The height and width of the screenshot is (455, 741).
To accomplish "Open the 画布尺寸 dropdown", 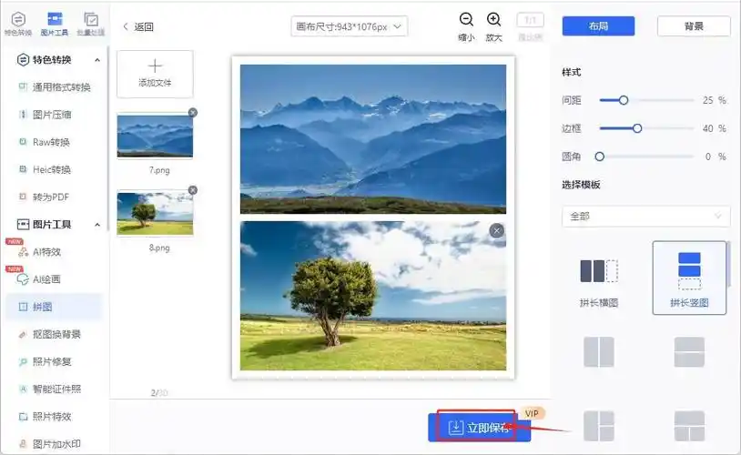I will tap(350, 26).
